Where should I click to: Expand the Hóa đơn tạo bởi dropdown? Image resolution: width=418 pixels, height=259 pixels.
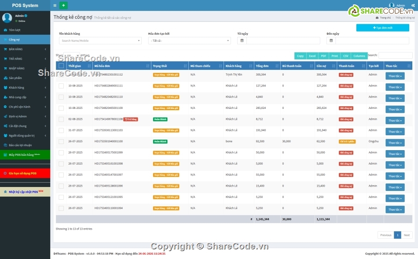pyautogui.click(x=189, y=40)
